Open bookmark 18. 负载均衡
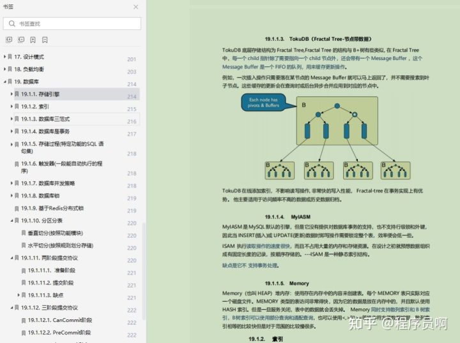Viewport: 460px width, 343px height. 29,69
